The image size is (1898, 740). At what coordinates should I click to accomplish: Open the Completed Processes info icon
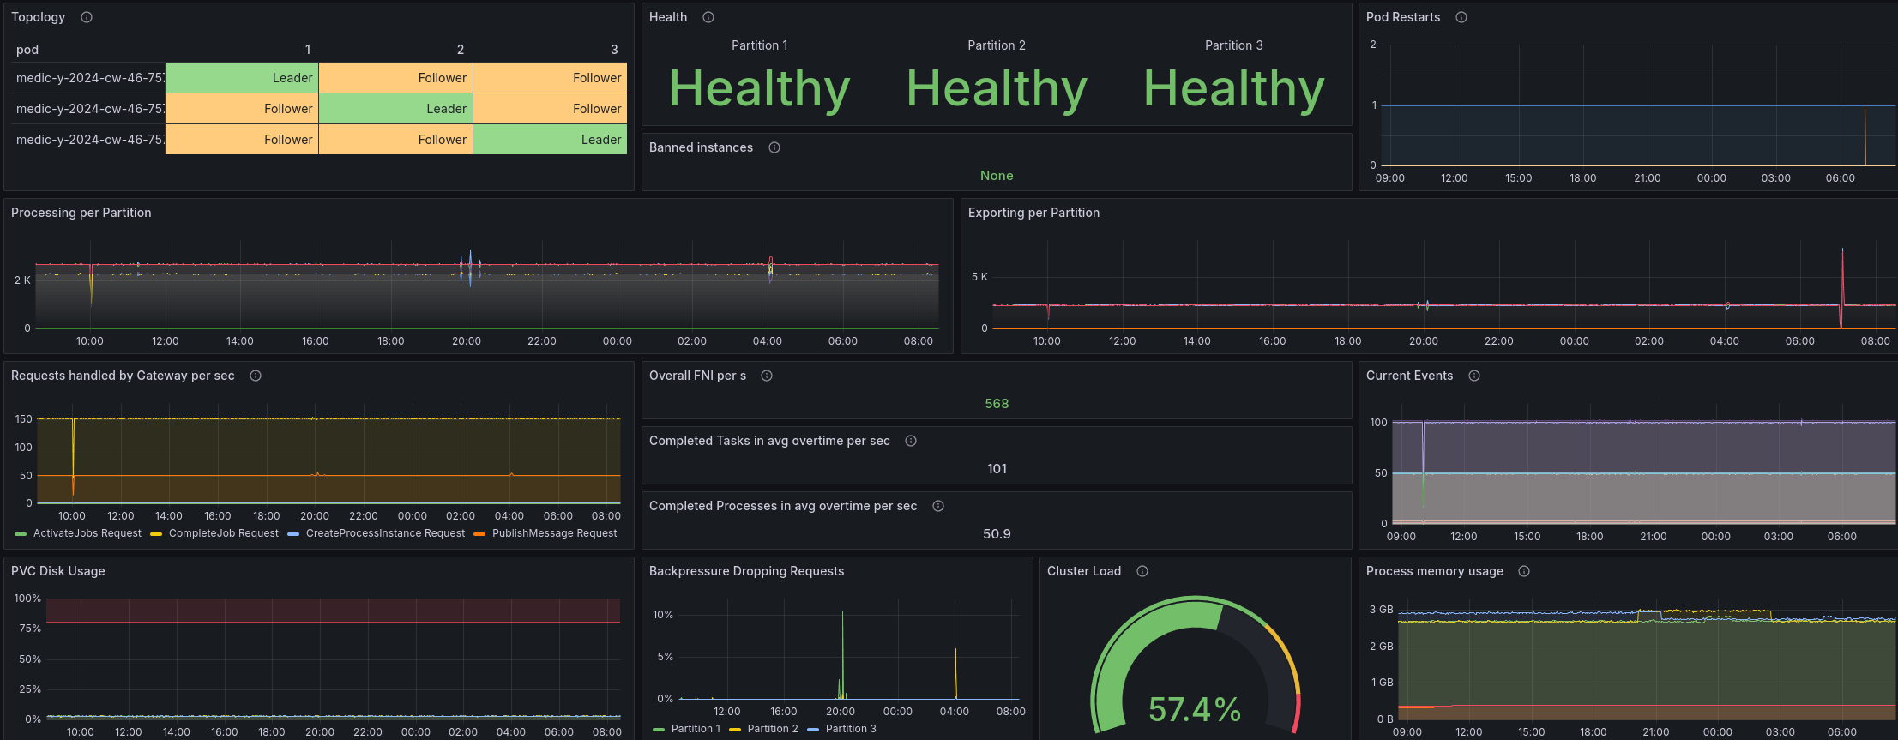click(x=938, y=506)
